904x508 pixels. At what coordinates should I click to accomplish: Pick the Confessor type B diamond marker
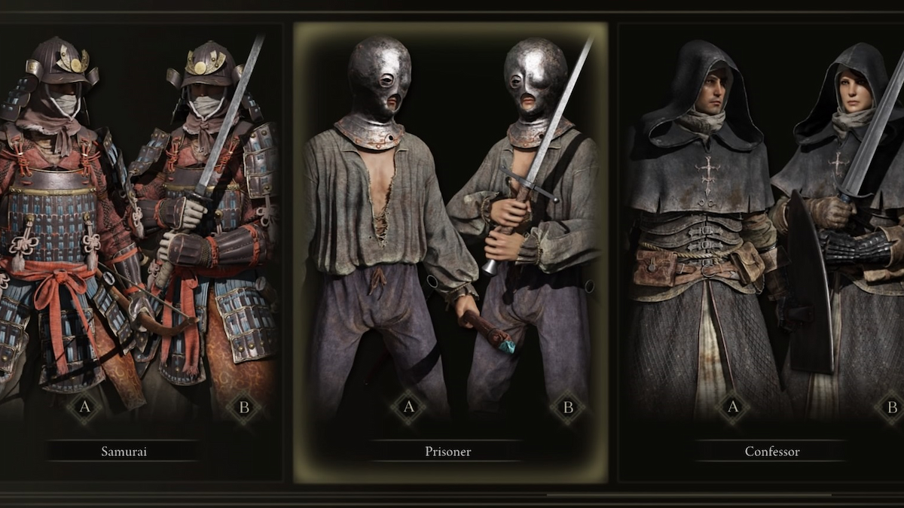click(x=891, y=408)
